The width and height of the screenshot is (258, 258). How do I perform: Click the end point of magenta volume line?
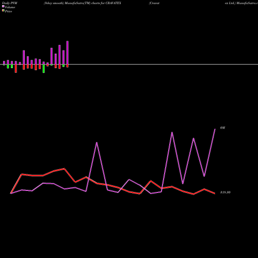tap(215, 129)
